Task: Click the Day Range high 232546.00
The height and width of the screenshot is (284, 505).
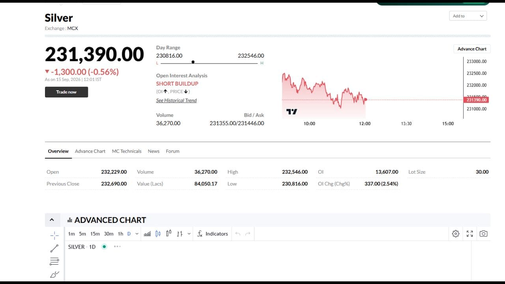Action: tap(251, 56)
